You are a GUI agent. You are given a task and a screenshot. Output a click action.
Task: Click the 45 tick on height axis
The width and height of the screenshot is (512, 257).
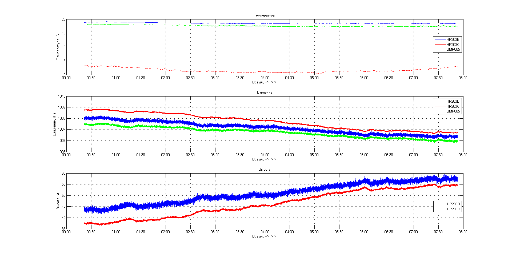tap(63, 207)
